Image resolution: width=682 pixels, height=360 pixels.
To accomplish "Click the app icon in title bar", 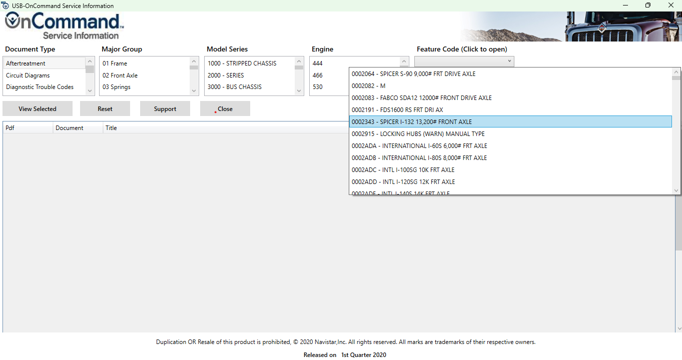I will 6,5.
